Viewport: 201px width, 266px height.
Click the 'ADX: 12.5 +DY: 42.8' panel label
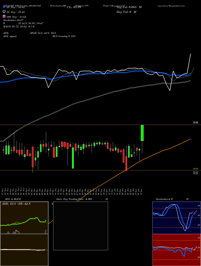[x=16, y=204]
